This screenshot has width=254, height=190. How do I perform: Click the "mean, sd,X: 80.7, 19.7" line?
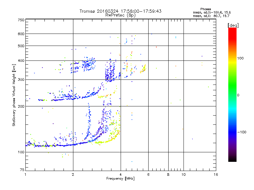coord(211,16)
